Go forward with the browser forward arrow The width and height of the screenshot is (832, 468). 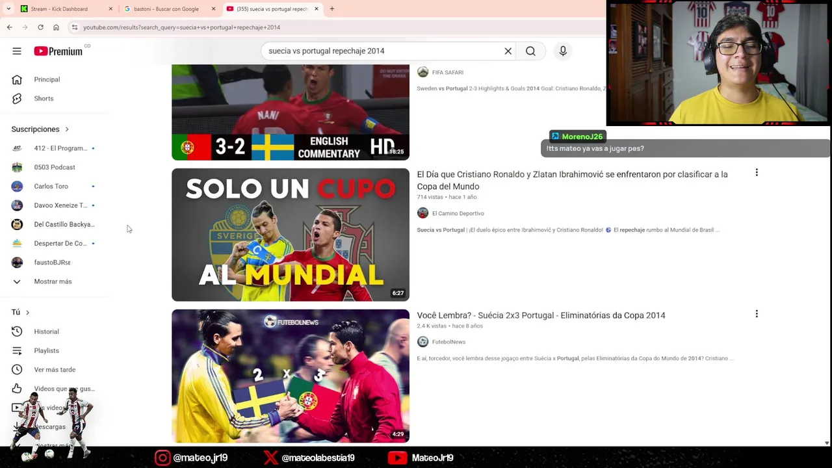[x=25, y=27]
